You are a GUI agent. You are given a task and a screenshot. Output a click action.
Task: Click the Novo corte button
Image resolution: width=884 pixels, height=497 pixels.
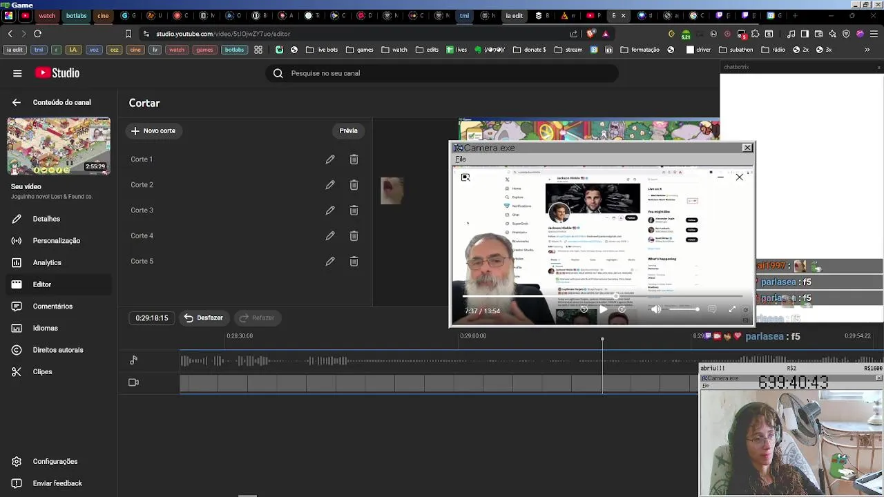(x=153, y=130)
